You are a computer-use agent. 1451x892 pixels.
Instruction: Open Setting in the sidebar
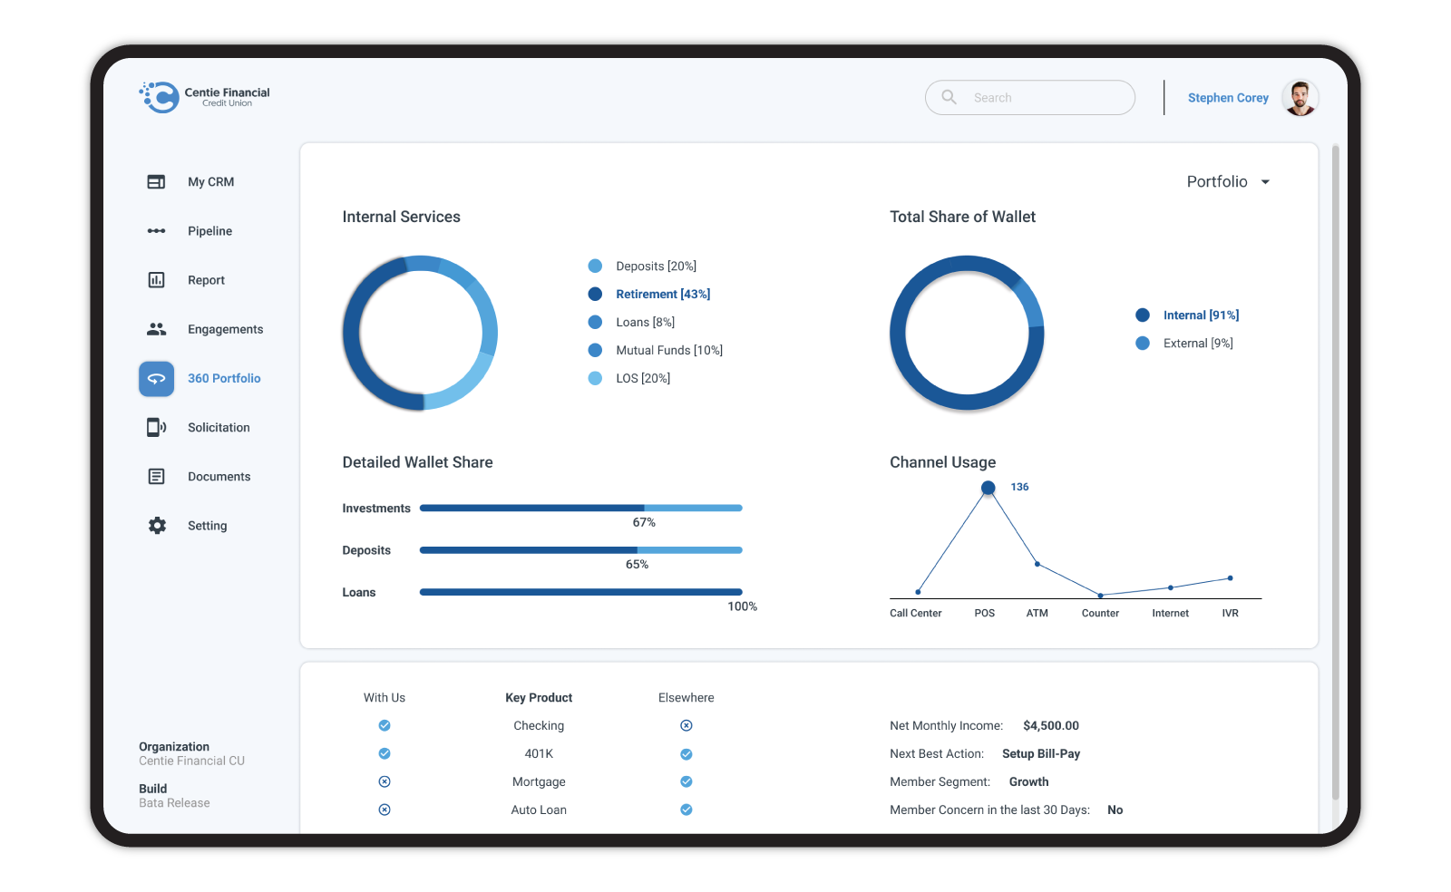(207, 526)
